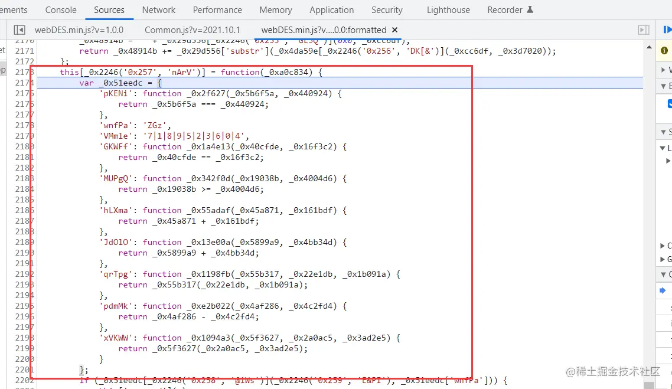Click the code editor scroll-up arrow

tap(650, 47)
